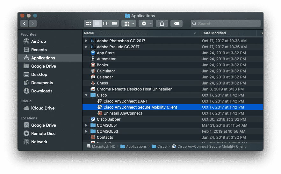Click the Cisco folder icon in list

point(93,95)
